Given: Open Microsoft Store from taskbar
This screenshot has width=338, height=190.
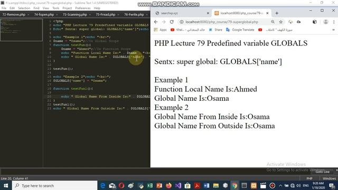Looking at the screenshot, I should [187, 185].
